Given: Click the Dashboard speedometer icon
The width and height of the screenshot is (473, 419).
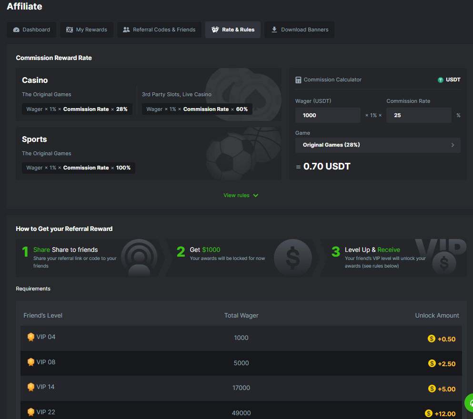Looking at the screenshot, I should (16, 30).
